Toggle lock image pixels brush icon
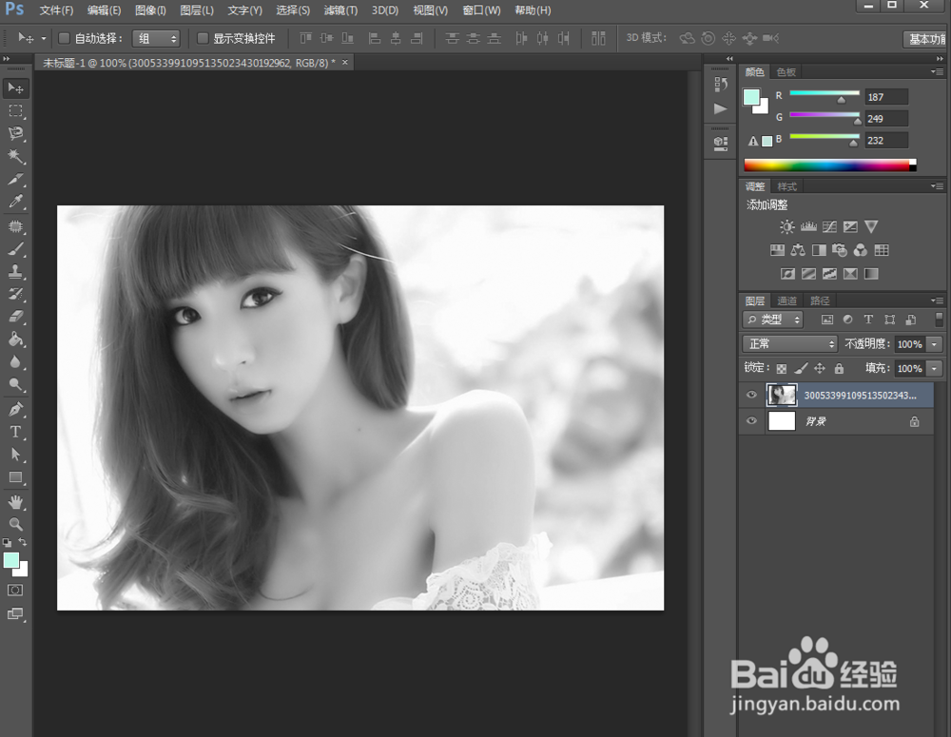Screen dimensions: 951x737 click(x=801, y=368)
